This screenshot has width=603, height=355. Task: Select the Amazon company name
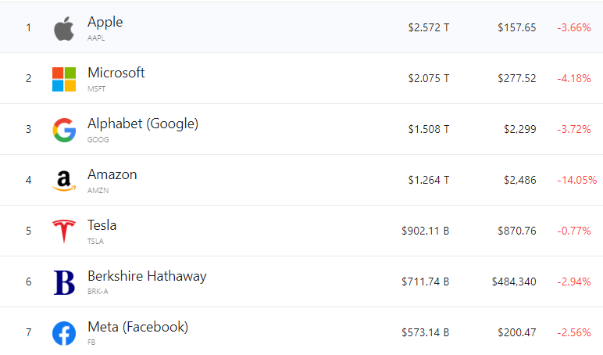click(112, 174)
